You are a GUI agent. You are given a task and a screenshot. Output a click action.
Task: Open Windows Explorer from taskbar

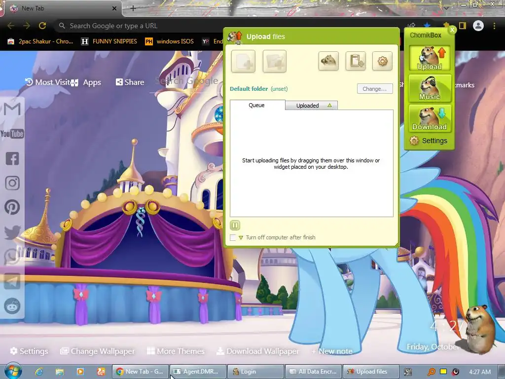[x=60, y=372]
